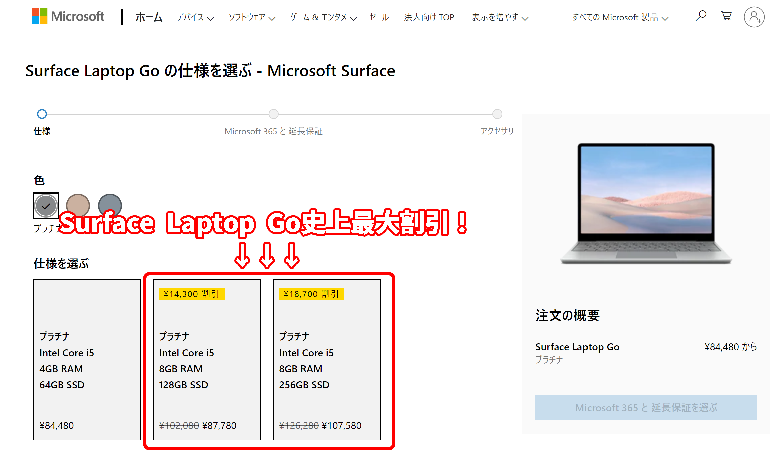Choose the sandstone beige color swatch
This screenshot has width=782, height=464.
click(x=78, y=205)
